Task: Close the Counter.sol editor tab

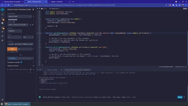Action: (x=59, y=9)
